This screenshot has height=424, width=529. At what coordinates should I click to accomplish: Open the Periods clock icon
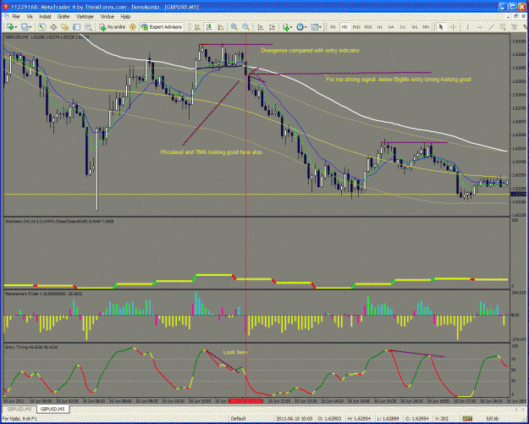pos(300,27)
